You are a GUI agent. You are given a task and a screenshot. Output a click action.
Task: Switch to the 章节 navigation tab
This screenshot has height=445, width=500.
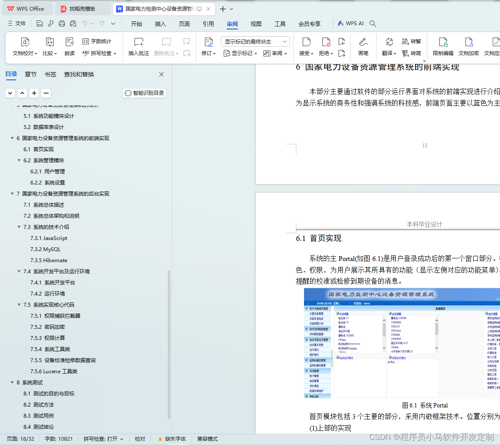point(31,74)
